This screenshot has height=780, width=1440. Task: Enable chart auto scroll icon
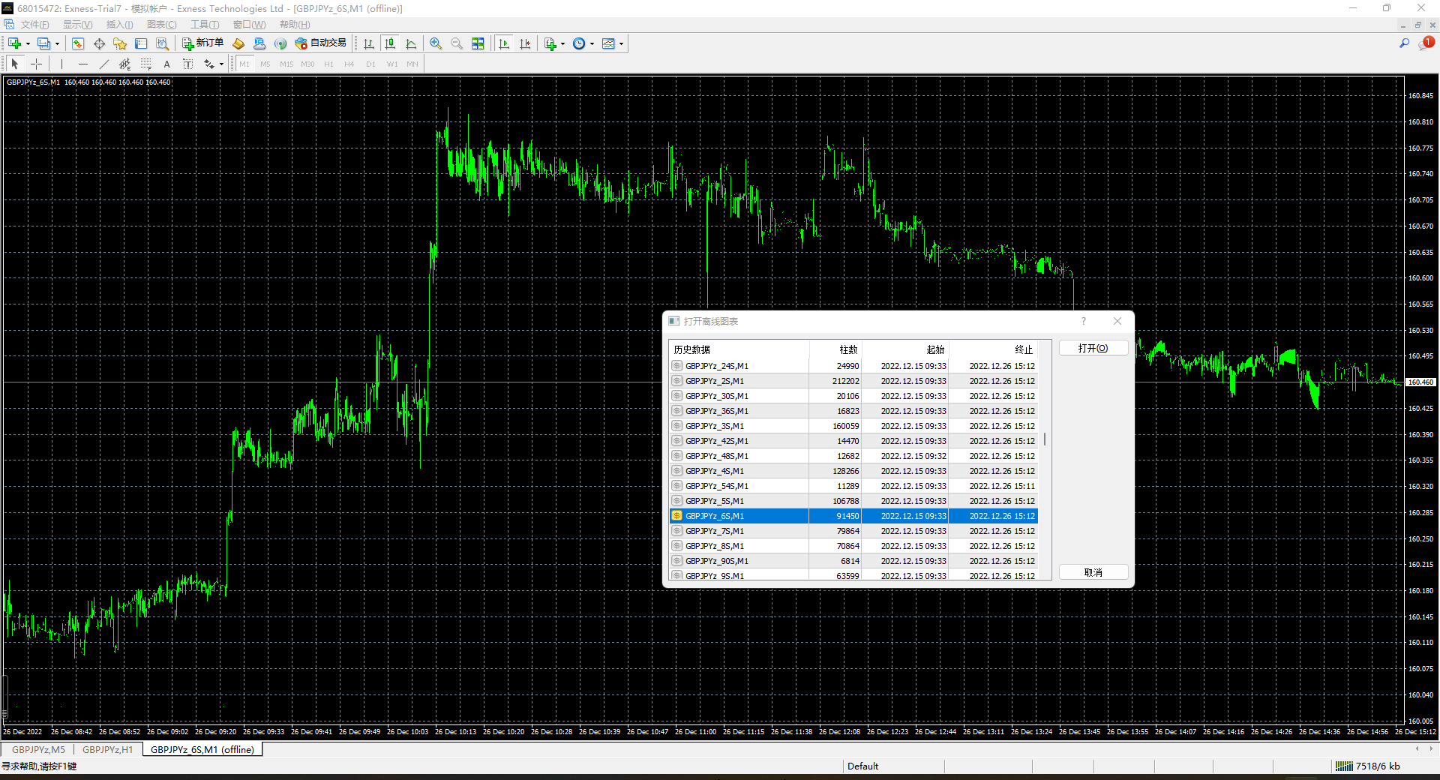(x=504, y=43)
